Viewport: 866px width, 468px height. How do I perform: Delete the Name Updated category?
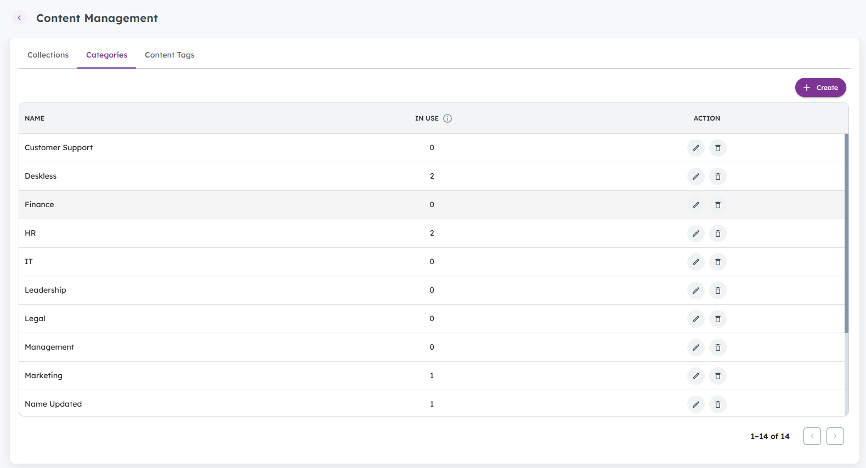[x=718, y=404]
